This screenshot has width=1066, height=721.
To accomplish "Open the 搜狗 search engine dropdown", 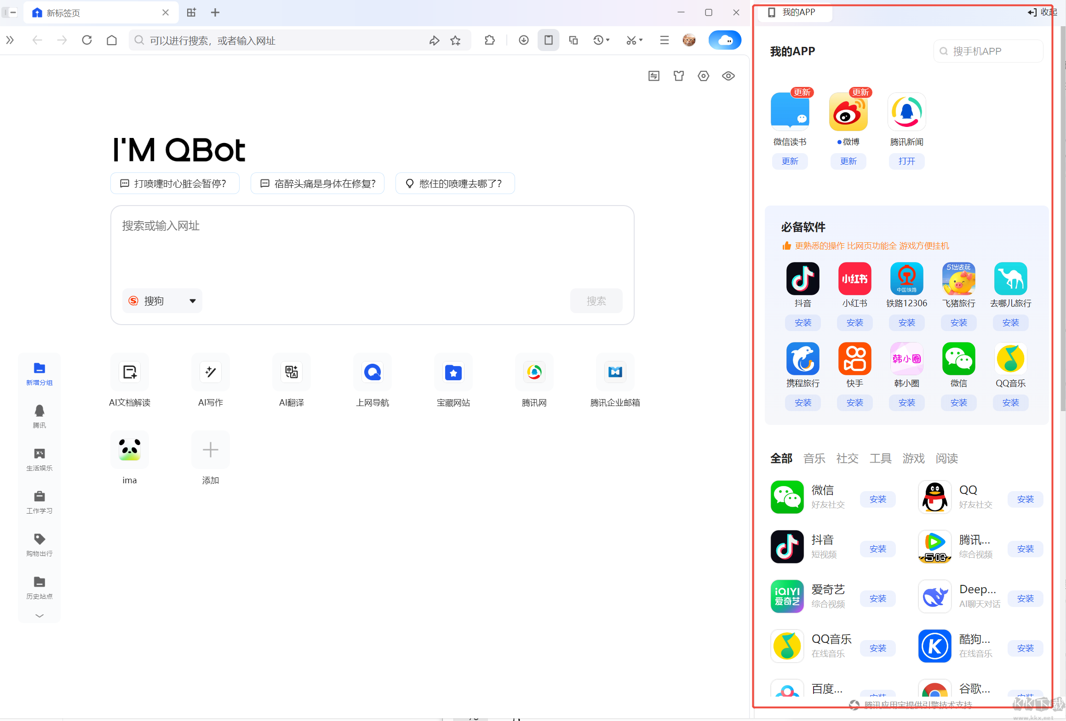I will click(x=162, y=301).
